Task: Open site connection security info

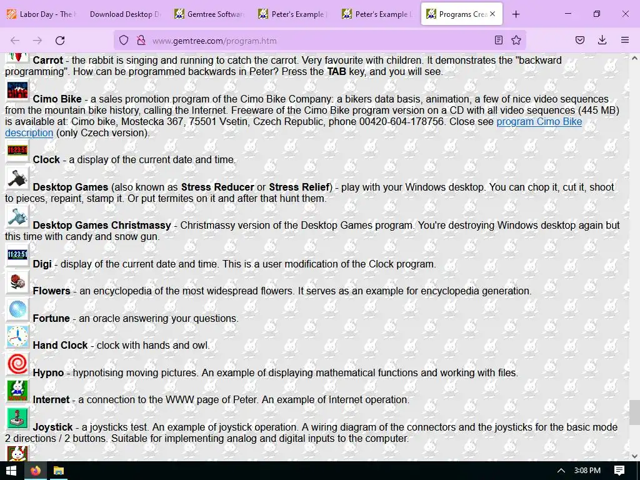Action: 141,41
